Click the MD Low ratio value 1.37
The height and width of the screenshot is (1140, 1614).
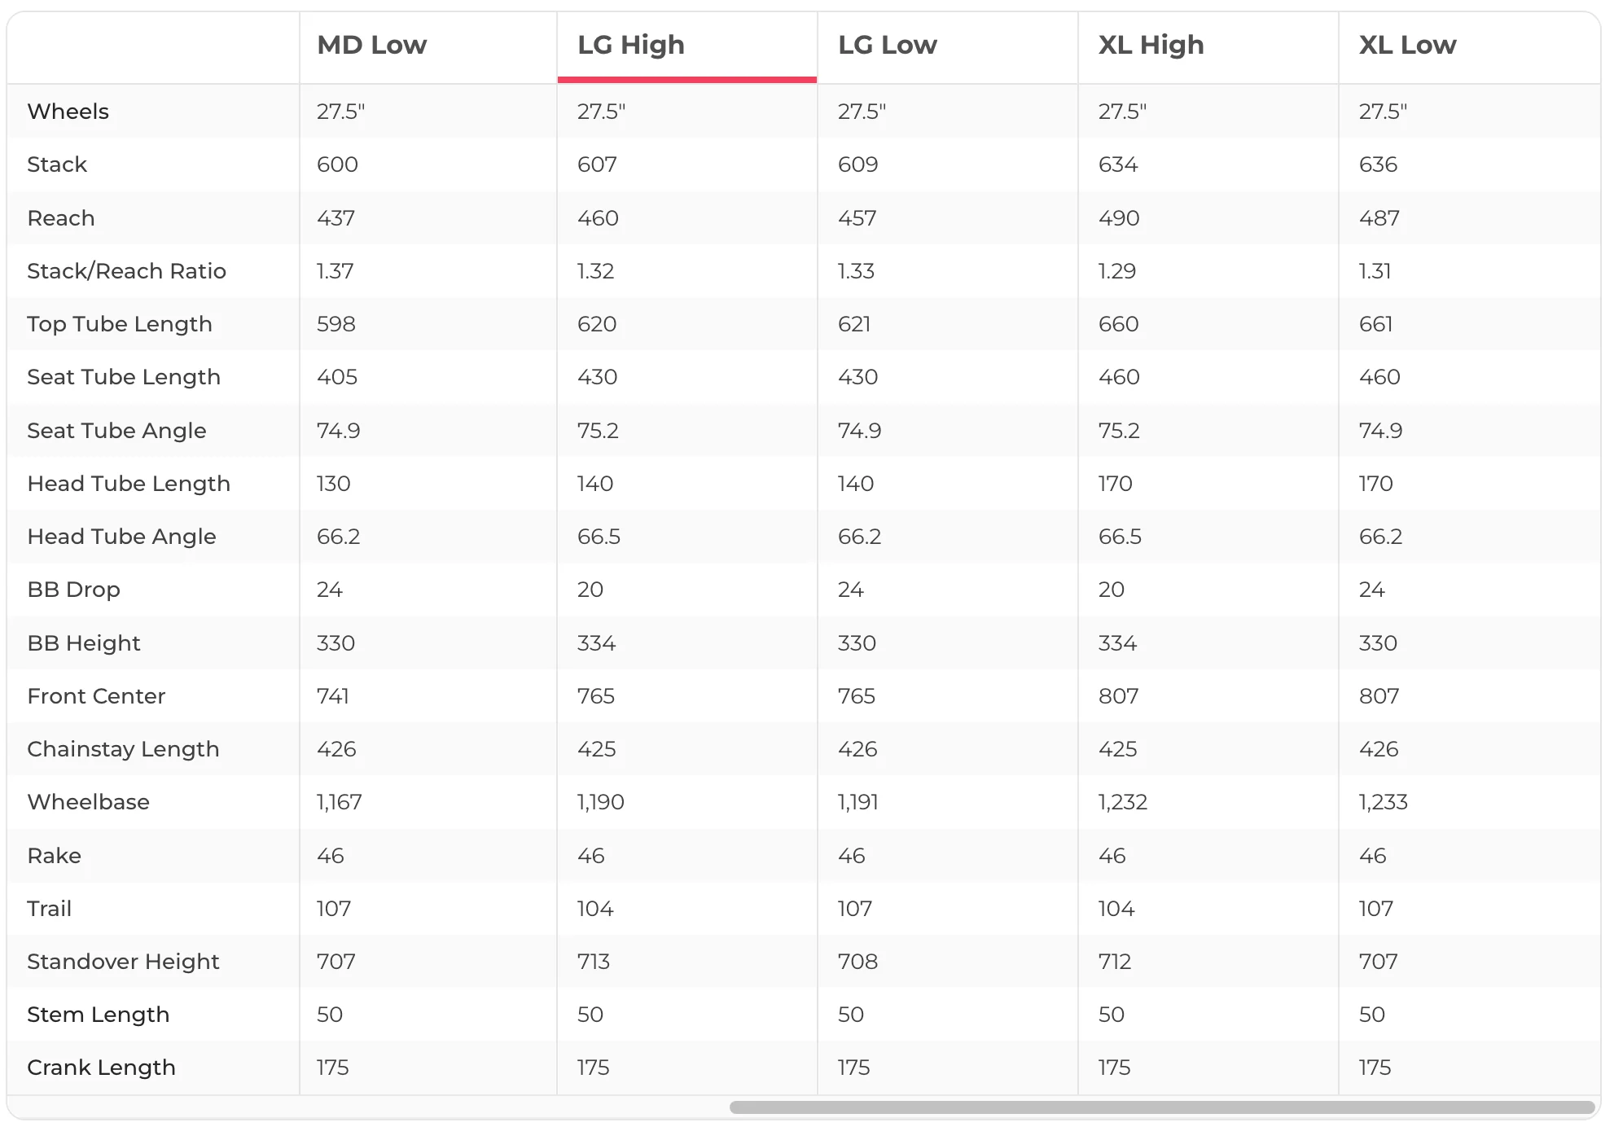tap(335, 271)
